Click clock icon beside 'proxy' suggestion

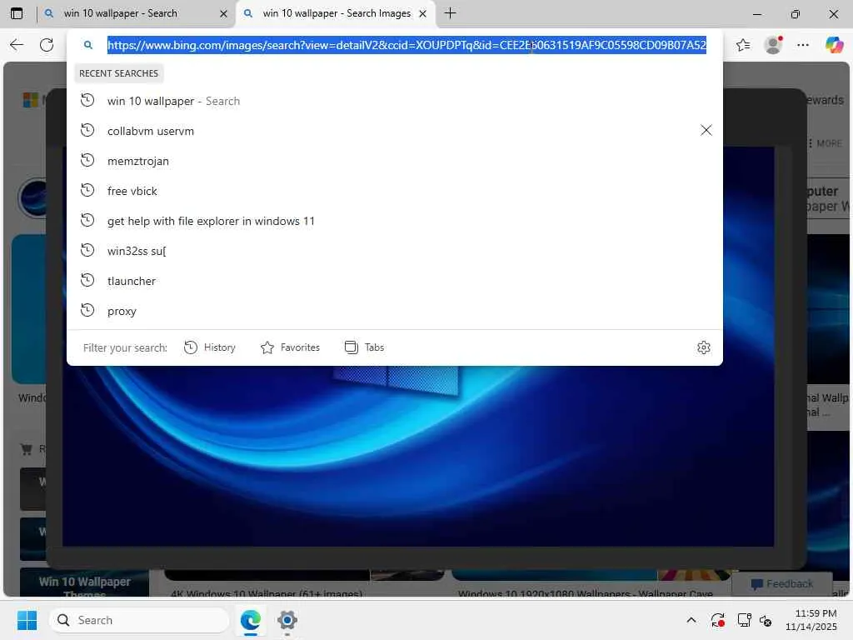[x=87, y=310]
